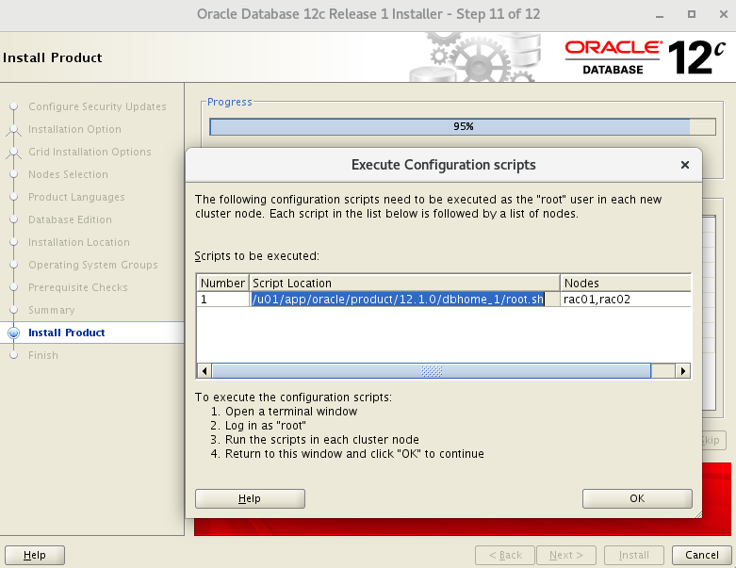Screen dimensions: 736x568
Task: Select the Finish step in sidebar
Action: [x=43, y=355]
